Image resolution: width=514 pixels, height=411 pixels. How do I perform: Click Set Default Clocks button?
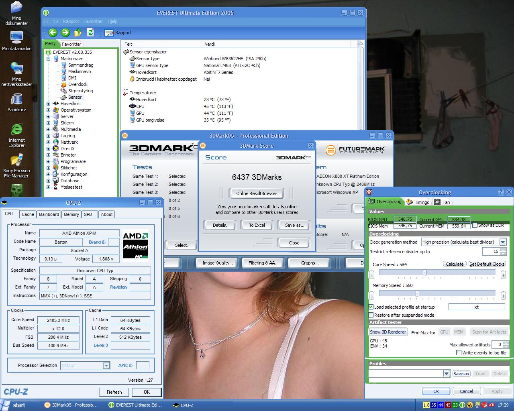click(487, 264)
